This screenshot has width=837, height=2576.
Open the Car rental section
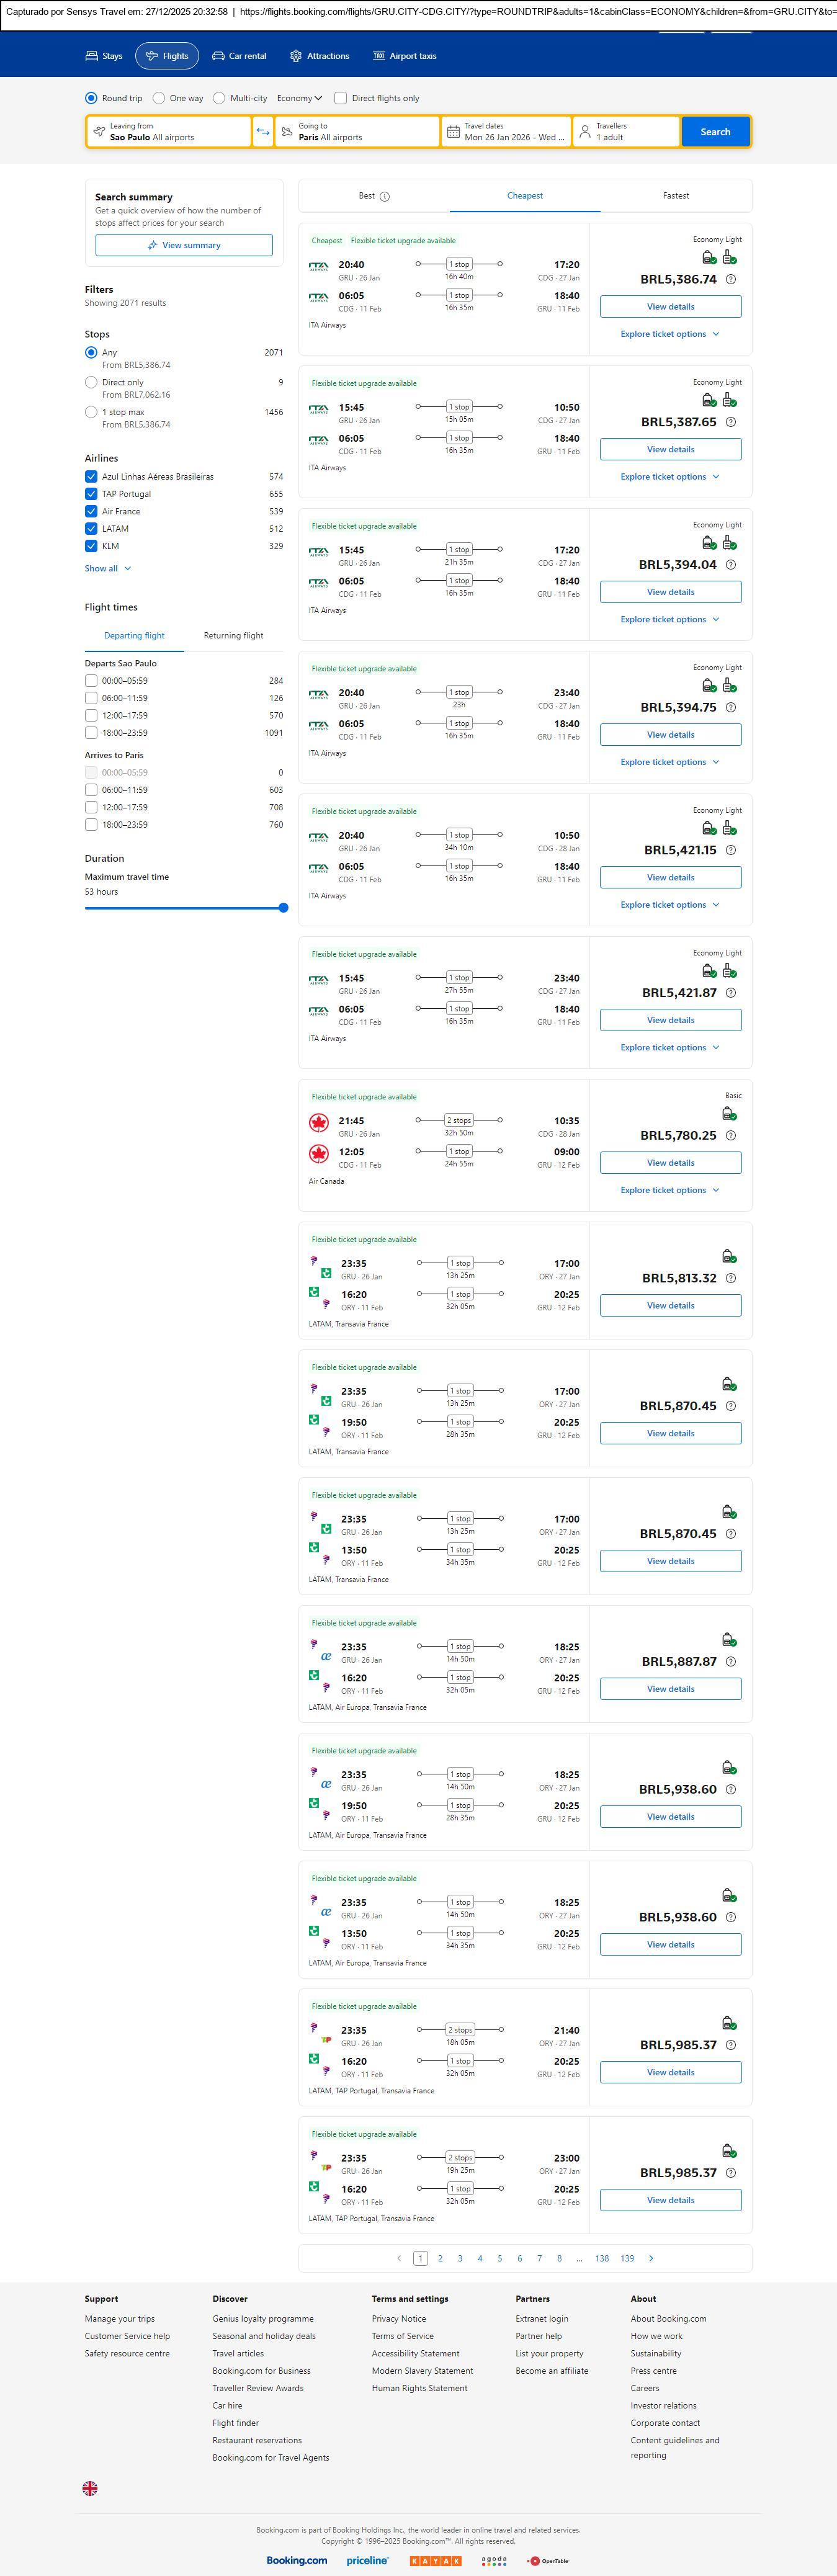click(239, 56)
